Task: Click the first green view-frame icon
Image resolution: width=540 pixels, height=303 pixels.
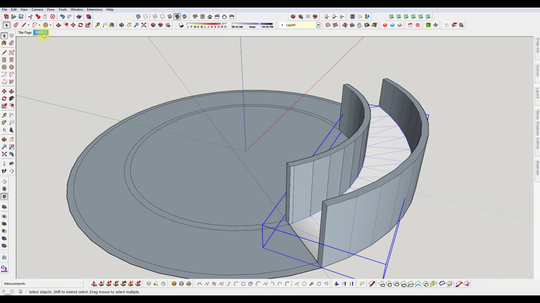Action: pos(391,17)
